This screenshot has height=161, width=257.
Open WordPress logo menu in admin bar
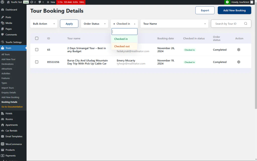[3, 2]
